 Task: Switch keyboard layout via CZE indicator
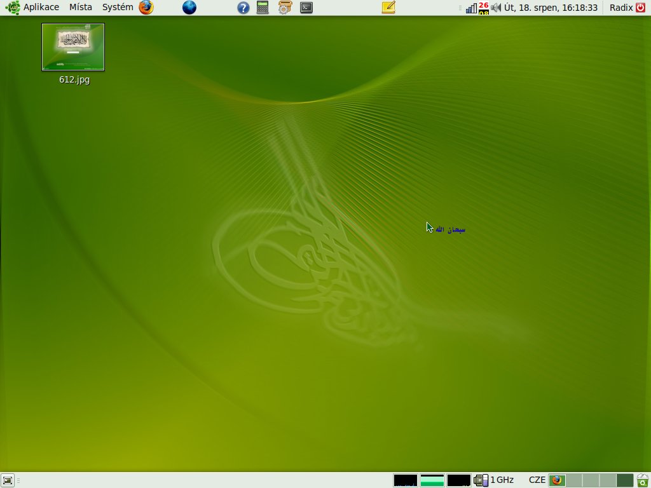[537, 480]
